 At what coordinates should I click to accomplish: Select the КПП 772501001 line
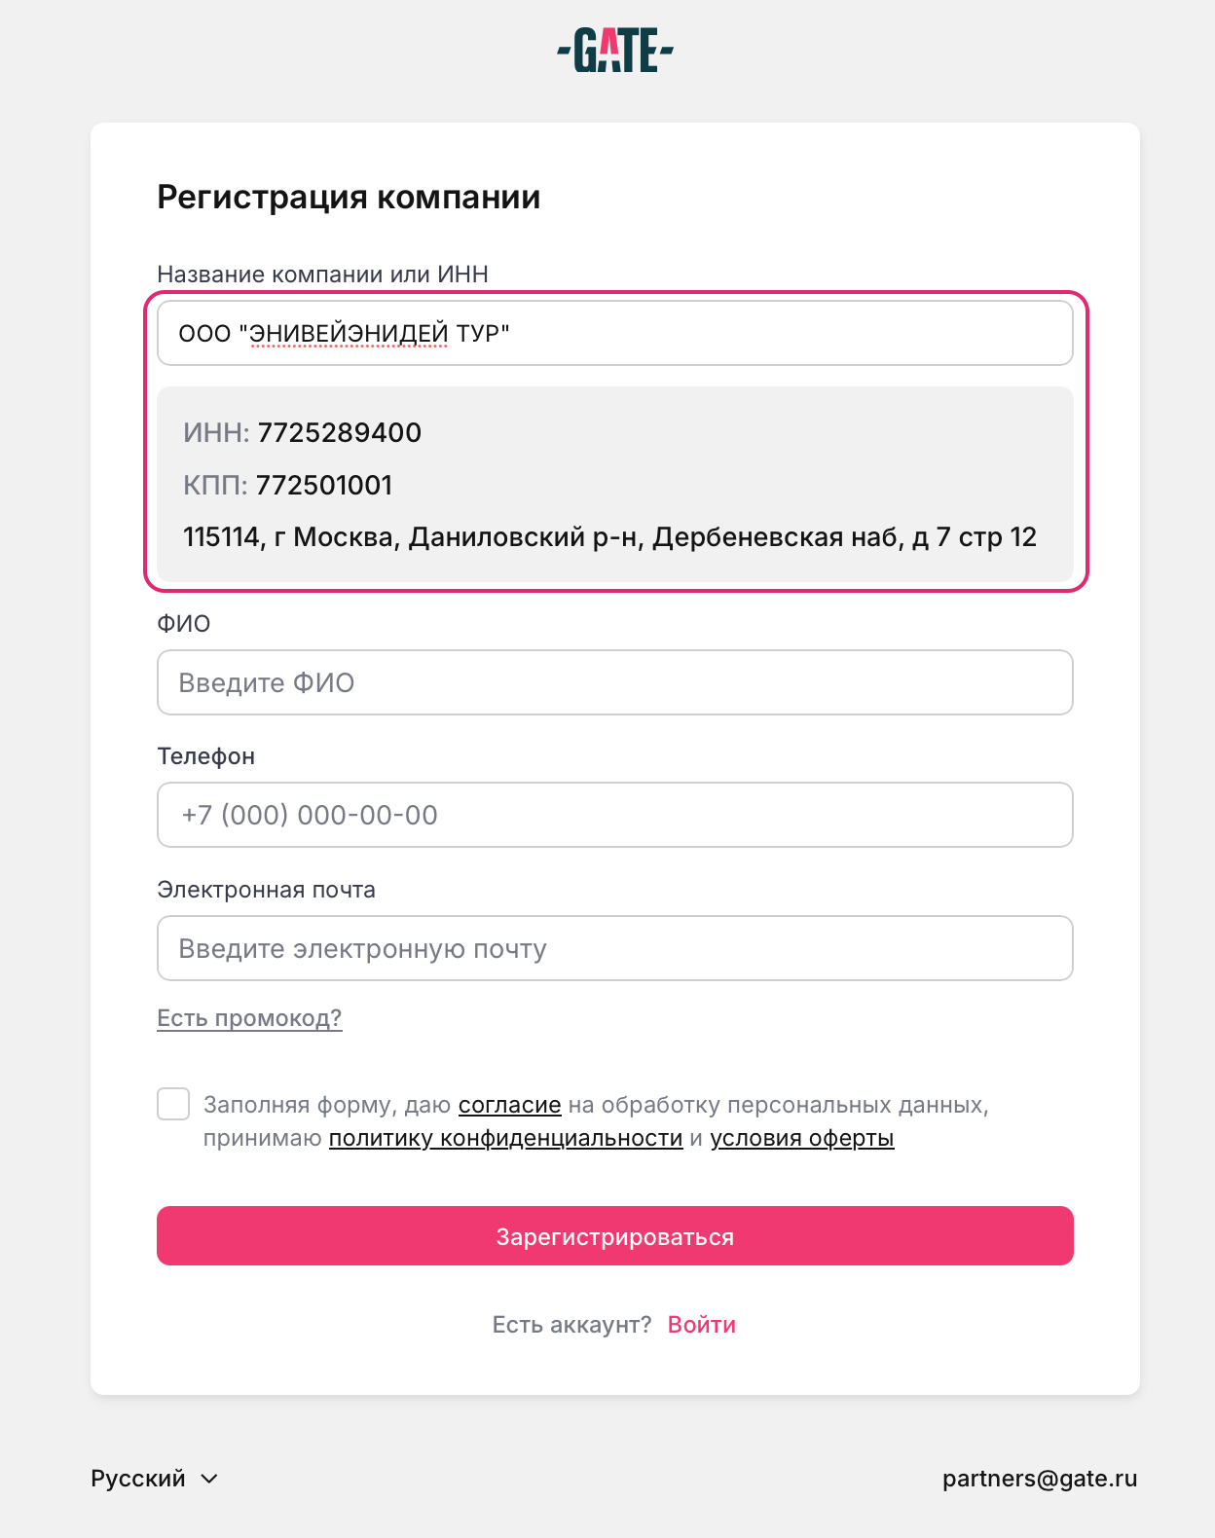coord(288,485)
